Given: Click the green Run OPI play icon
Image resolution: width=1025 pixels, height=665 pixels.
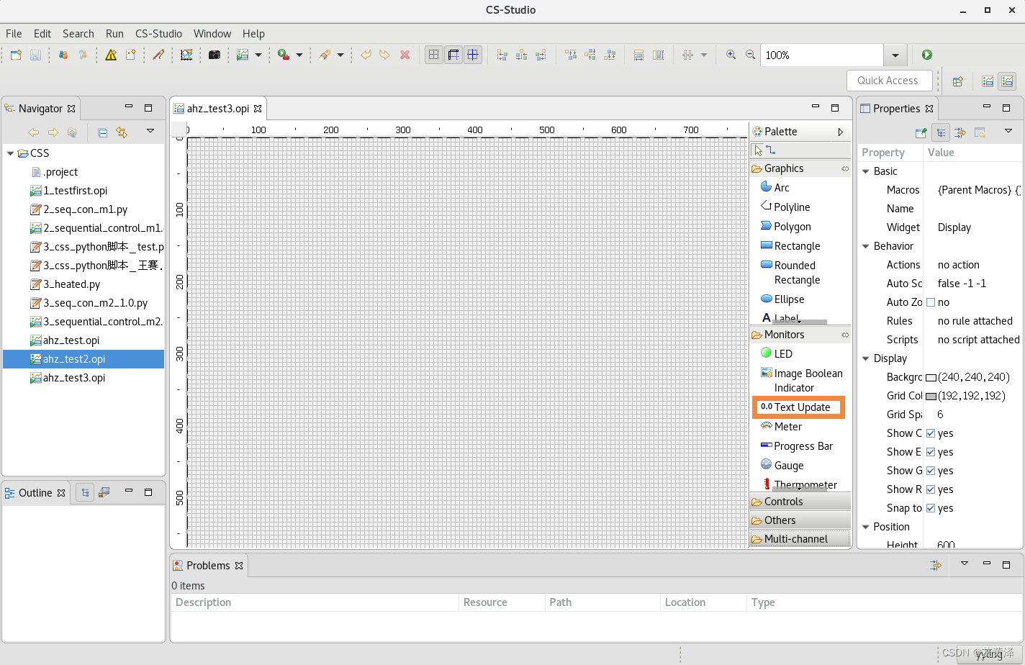Looking at the screenshot, I should coord(927,55).
